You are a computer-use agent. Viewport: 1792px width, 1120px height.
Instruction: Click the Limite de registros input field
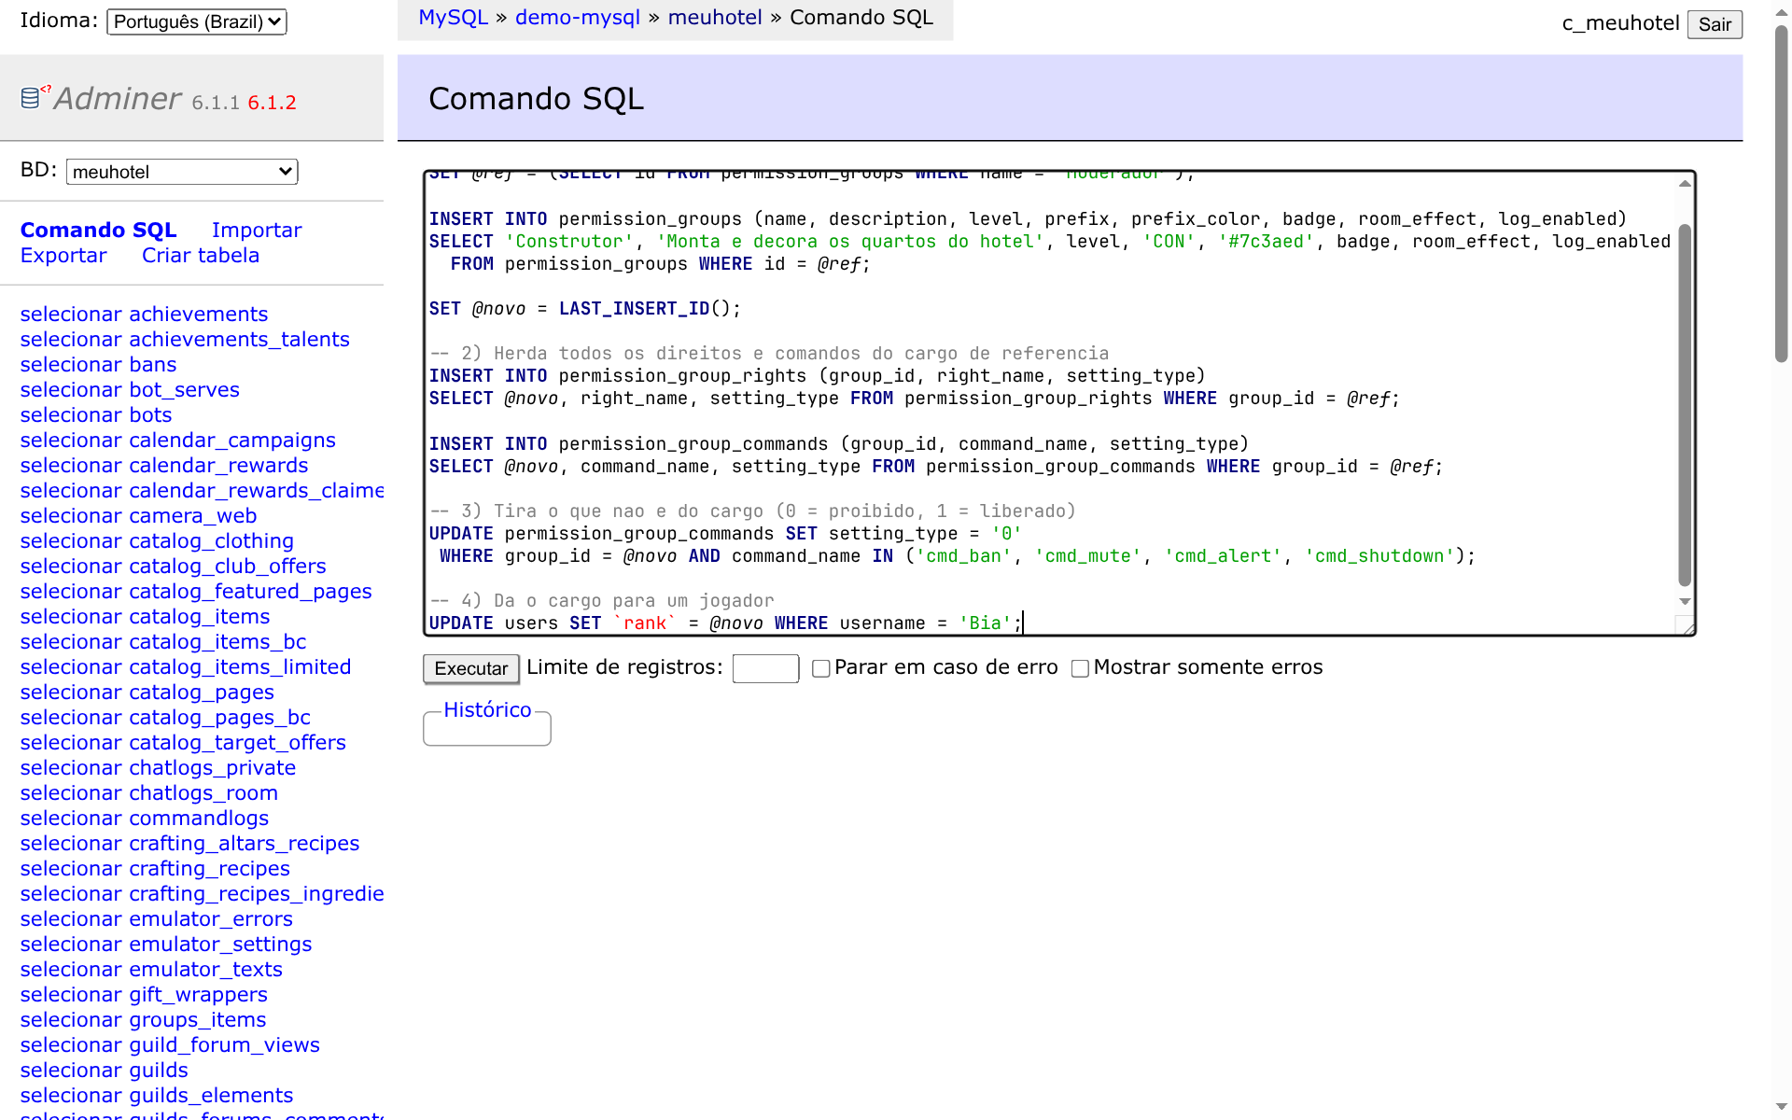coord(765,668)
